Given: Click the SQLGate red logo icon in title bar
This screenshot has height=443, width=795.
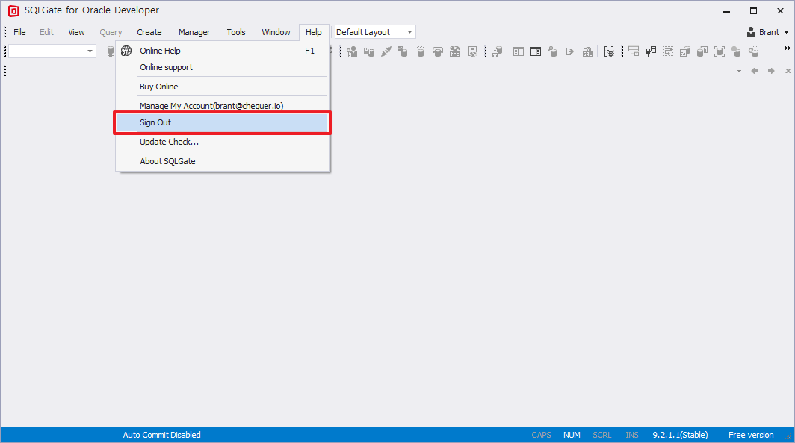Looking at the screenshot, I should [x=13, y=10].
